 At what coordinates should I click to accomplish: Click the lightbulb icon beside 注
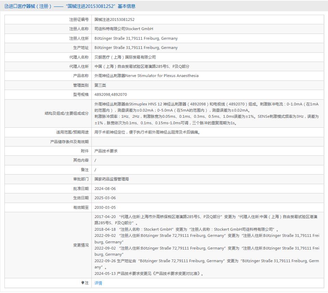point(83,283)
